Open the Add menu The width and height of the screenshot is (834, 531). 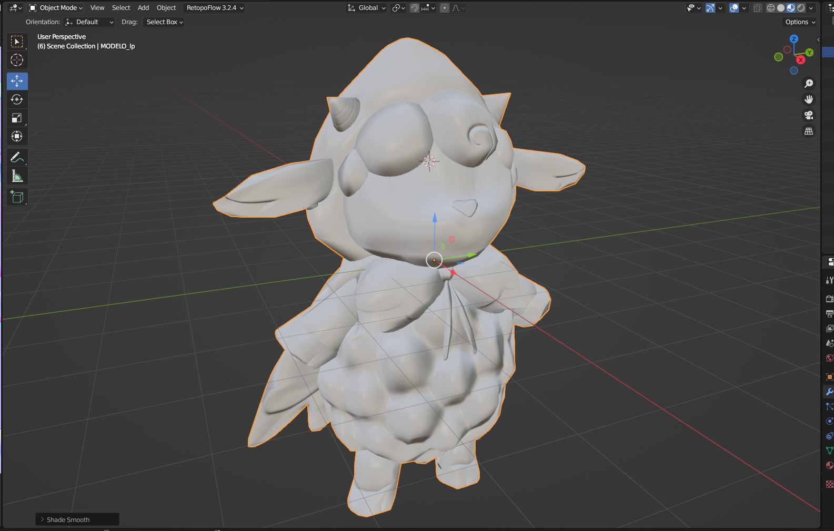click(x=143, y=8)
